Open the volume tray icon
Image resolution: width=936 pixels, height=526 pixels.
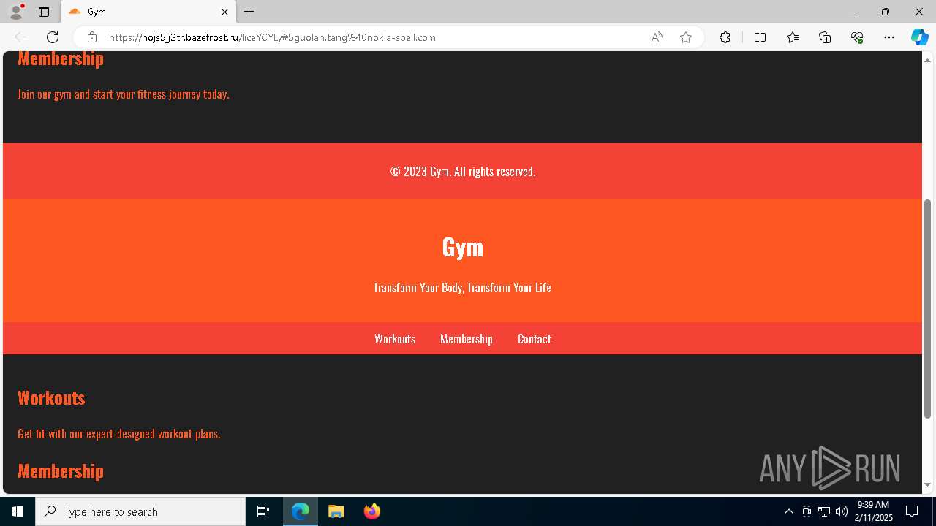click(842, 511)
